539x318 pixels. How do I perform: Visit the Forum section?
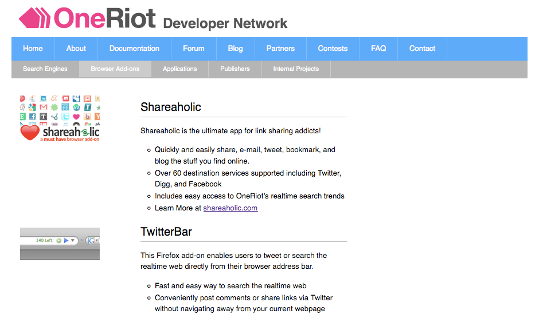tap(194, 49)
